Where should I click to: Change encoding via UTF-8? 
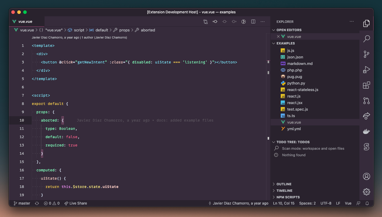coord(326,203)
